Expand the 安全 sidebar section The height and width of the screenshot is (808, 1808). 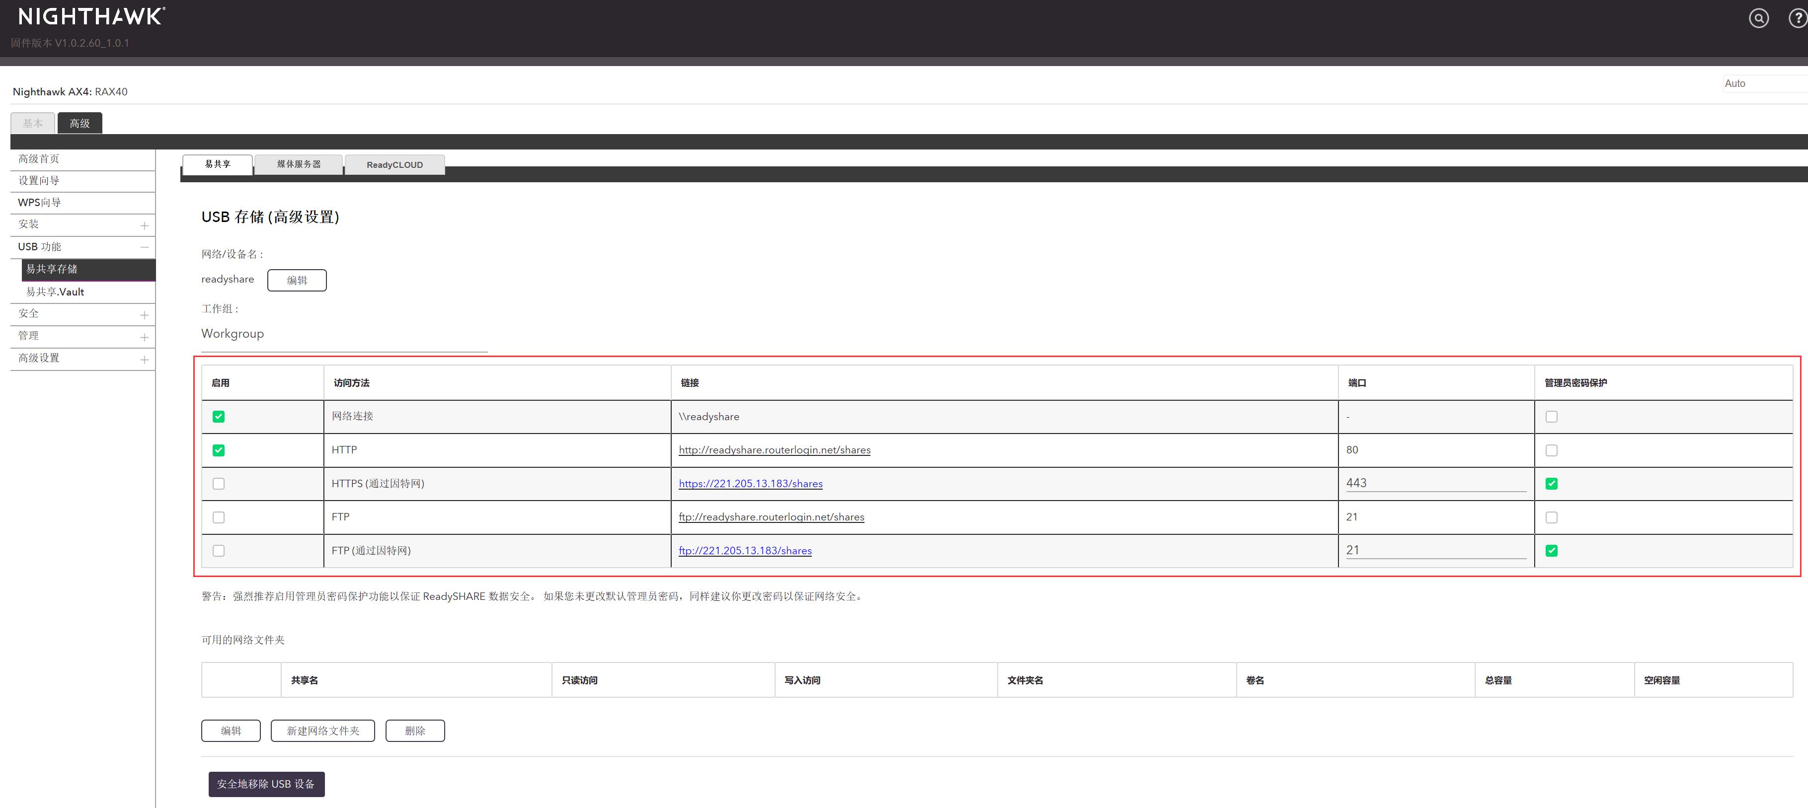(x=144, y=315)
